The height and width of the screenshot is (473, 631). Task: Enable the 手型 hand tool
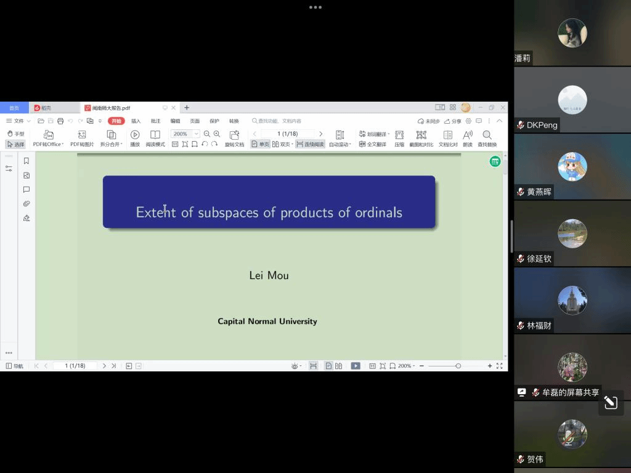[15, 134]
